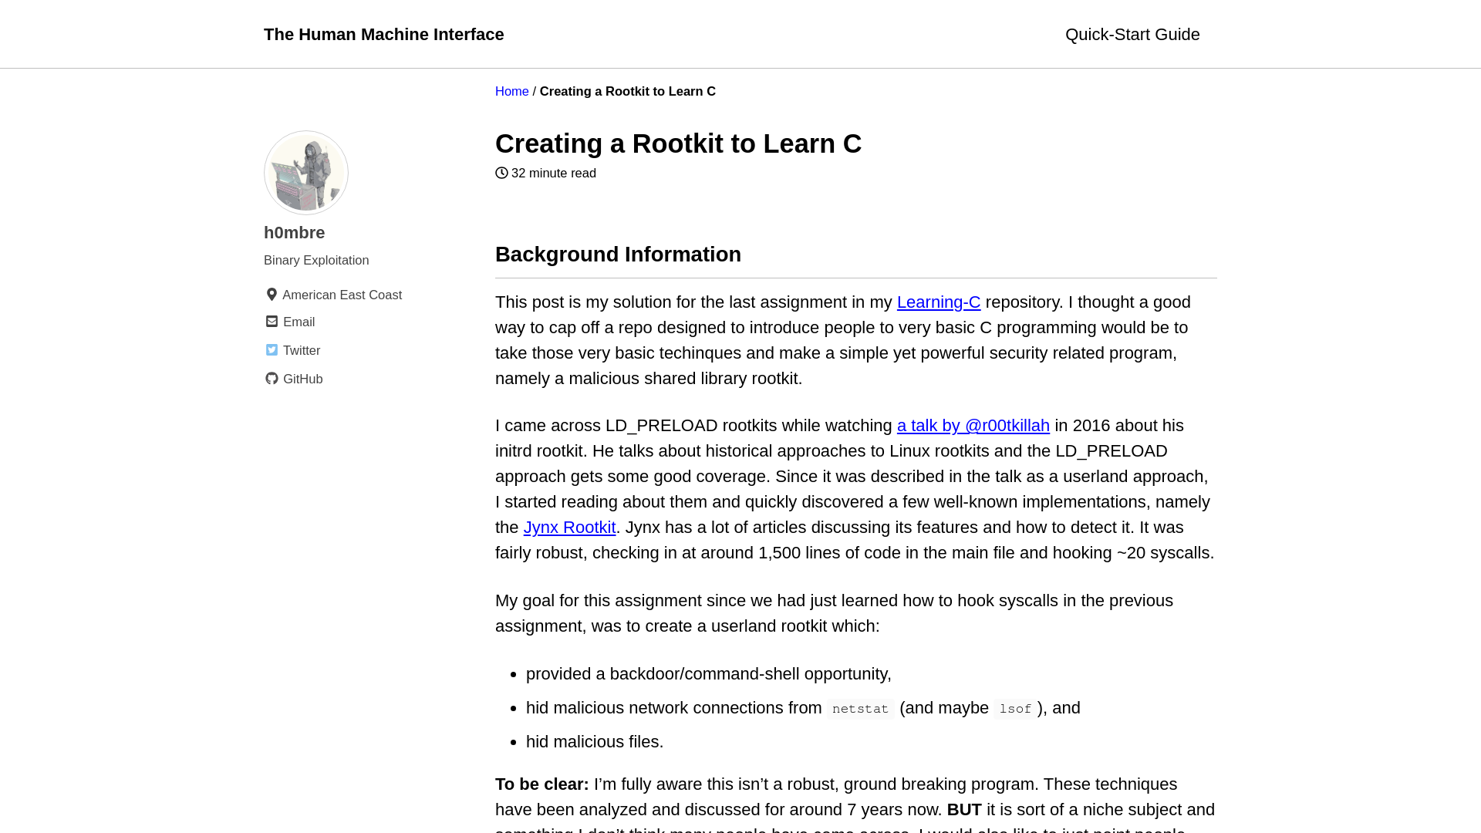Click the Twitter bird icon
Image resolution: width=1481 pixels, height=833 pixels.
click(x=272, y=350)
